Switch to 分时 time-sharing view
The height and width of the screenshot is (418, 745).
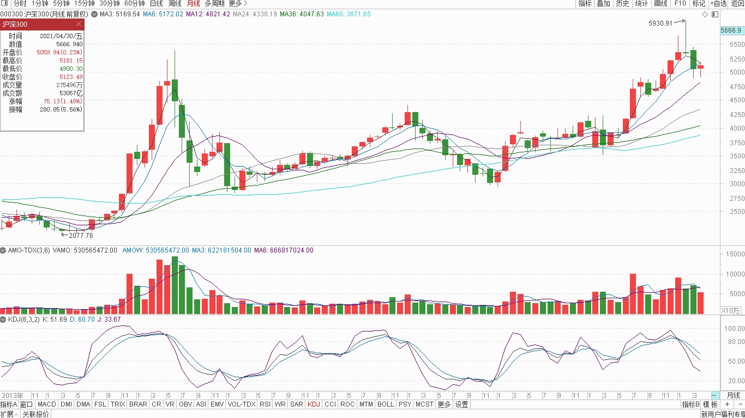coord(20,3)
